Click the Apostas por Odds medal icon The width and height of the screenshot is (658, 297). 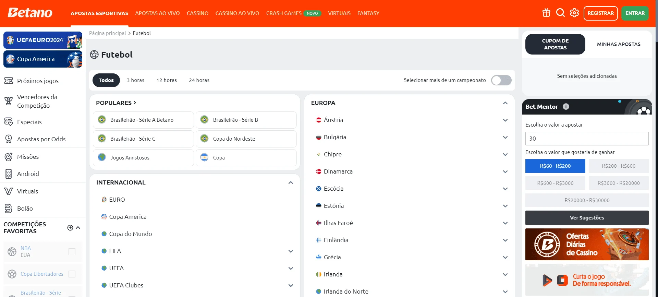[x=9, y=139]
